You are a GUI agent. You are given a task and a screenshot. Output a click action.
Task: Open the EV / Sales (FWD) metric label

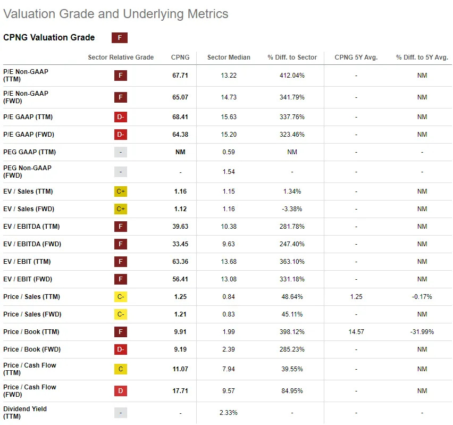click(29, 209)
